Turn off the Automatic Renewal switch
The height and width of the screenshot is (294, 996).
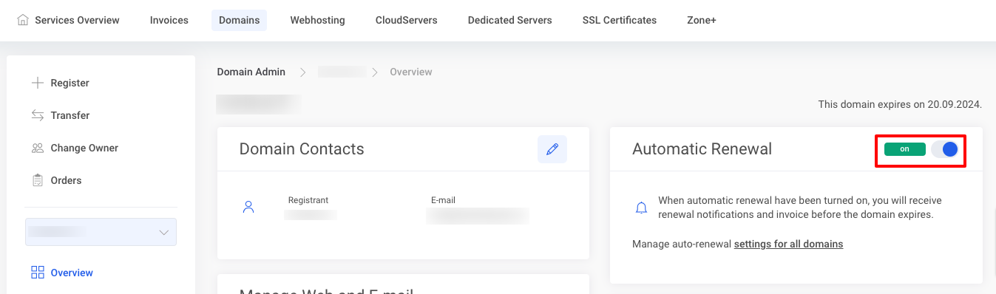(x=945, y=149)
